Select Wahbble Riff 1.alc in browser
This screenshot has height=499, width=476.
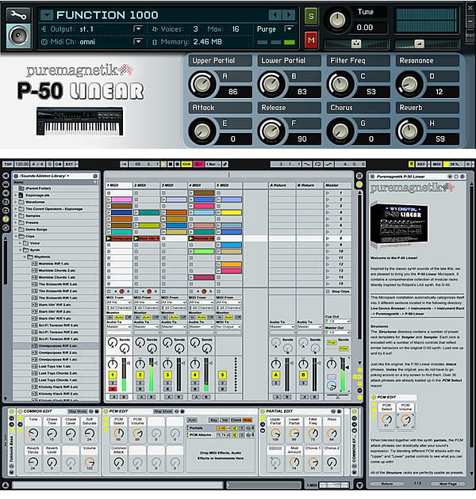click(56, 264)
